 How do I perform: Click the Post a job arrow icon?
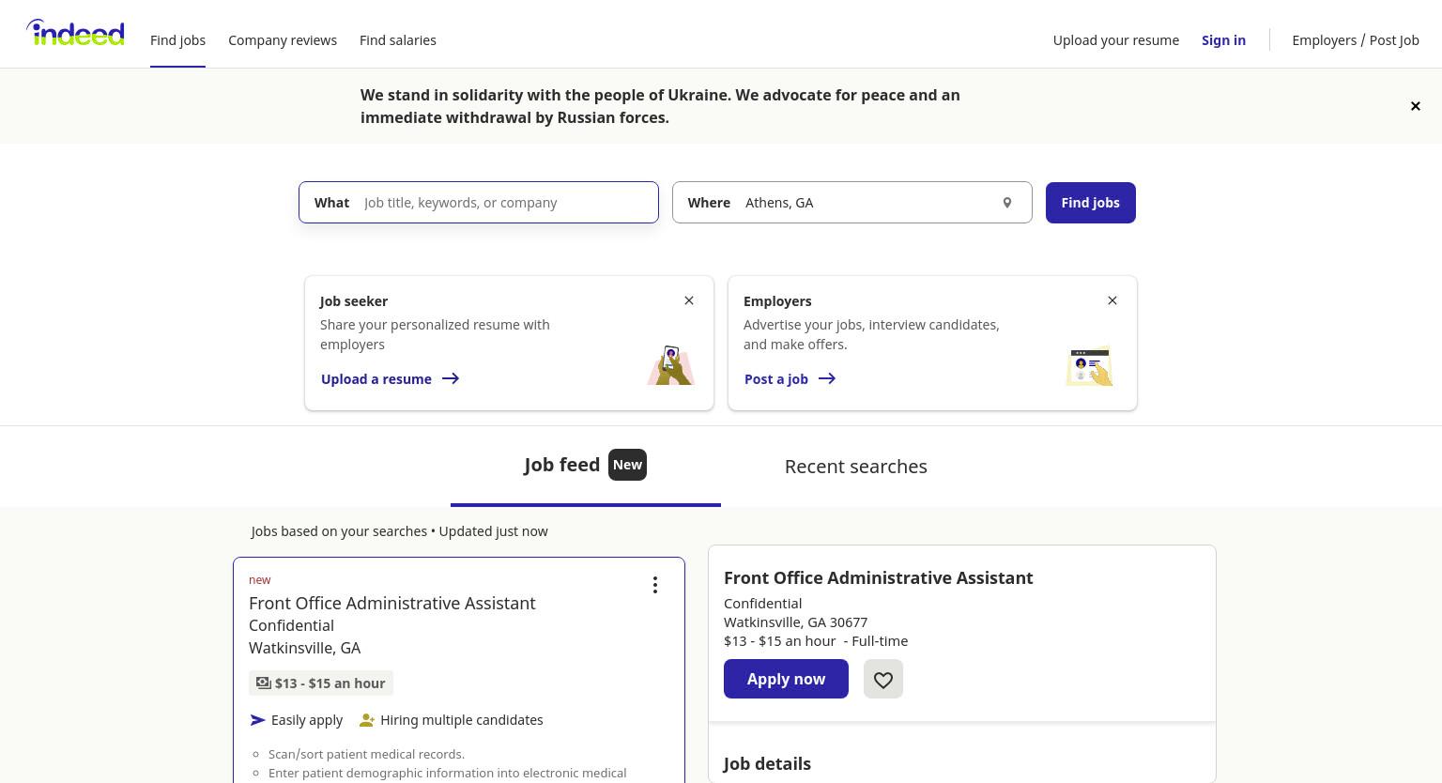pyautogui.click(x=827, y=378)
